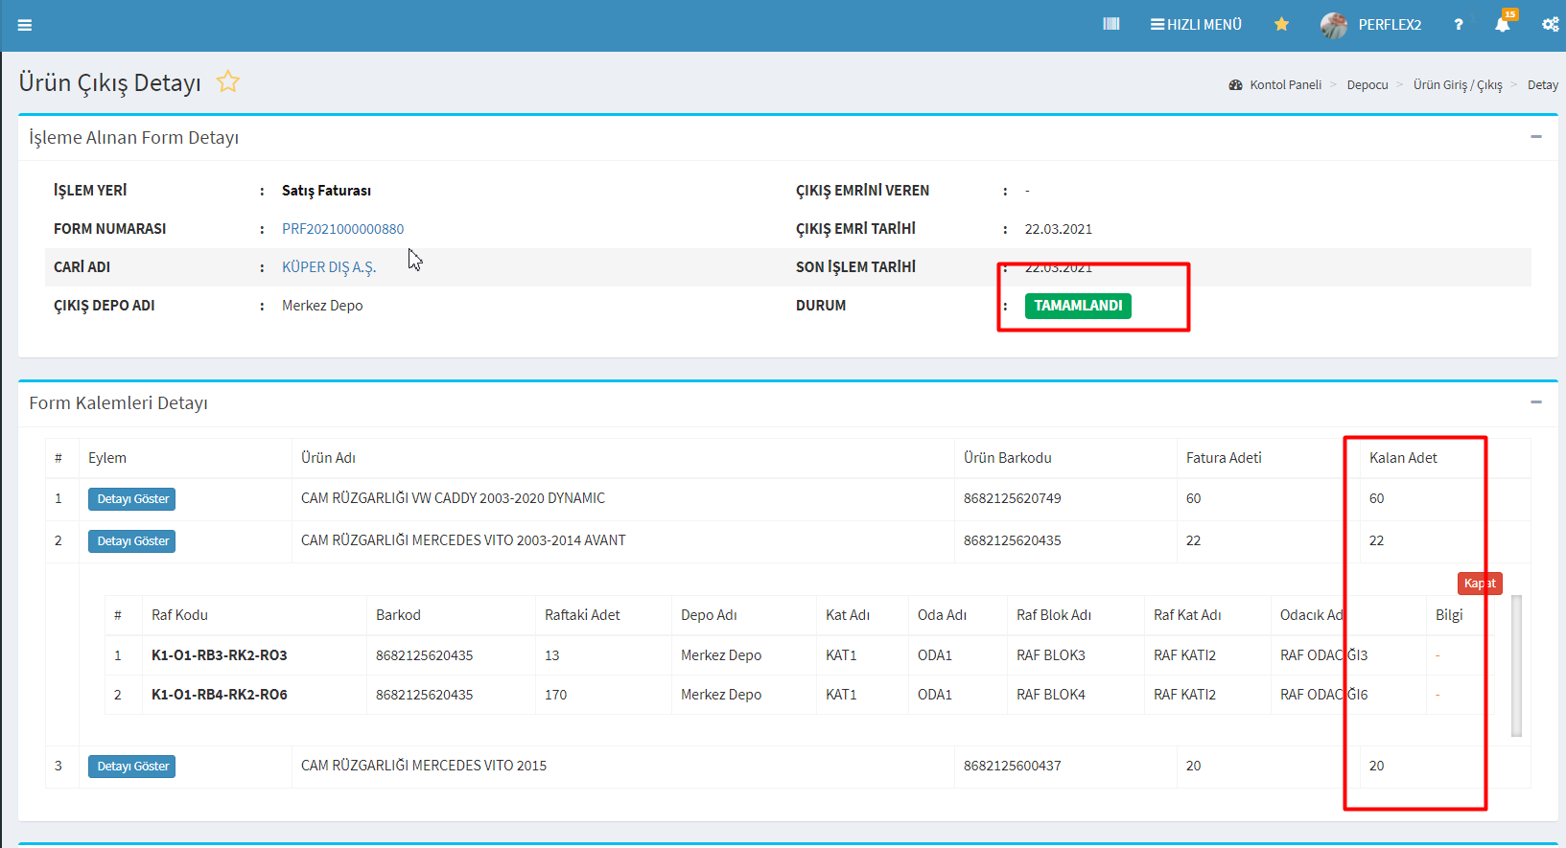Click the shelf detail table scrollbar
This screenshot has width=1566, height=848.
point(1516,666)
